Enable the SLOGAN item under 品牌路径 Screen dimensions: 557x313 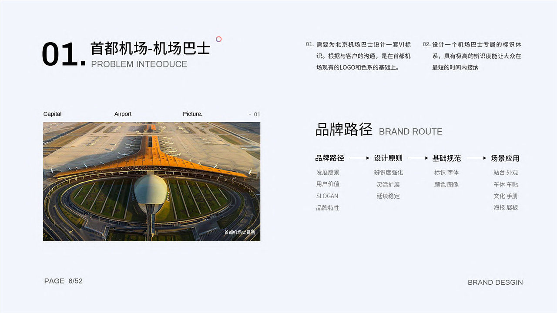coord(327,196)
